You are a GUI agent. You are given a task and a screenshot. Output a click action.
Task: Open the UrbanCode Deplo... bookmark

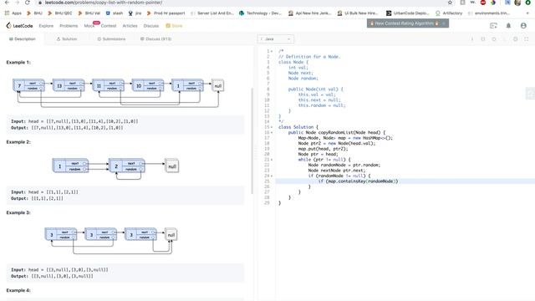(407, 13)
